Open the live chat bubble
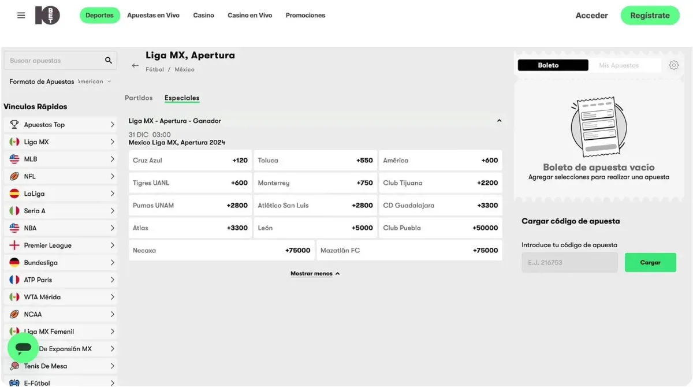This screenshot has height=387, width=693. point(23,348)
